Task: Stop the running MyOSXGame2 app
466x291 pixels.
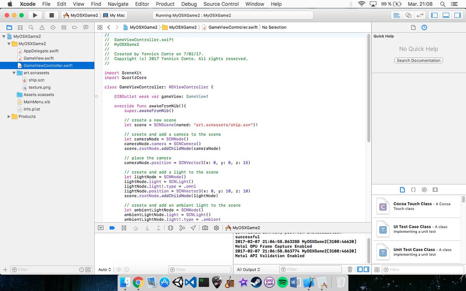Action: pyautogui.click(x=51, y=15)
